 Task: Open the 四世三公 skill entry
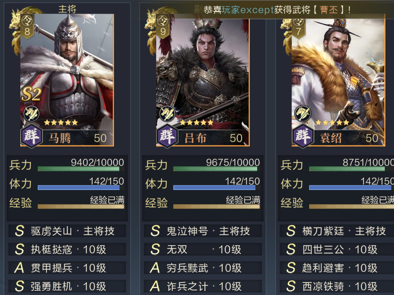point(337,249)
